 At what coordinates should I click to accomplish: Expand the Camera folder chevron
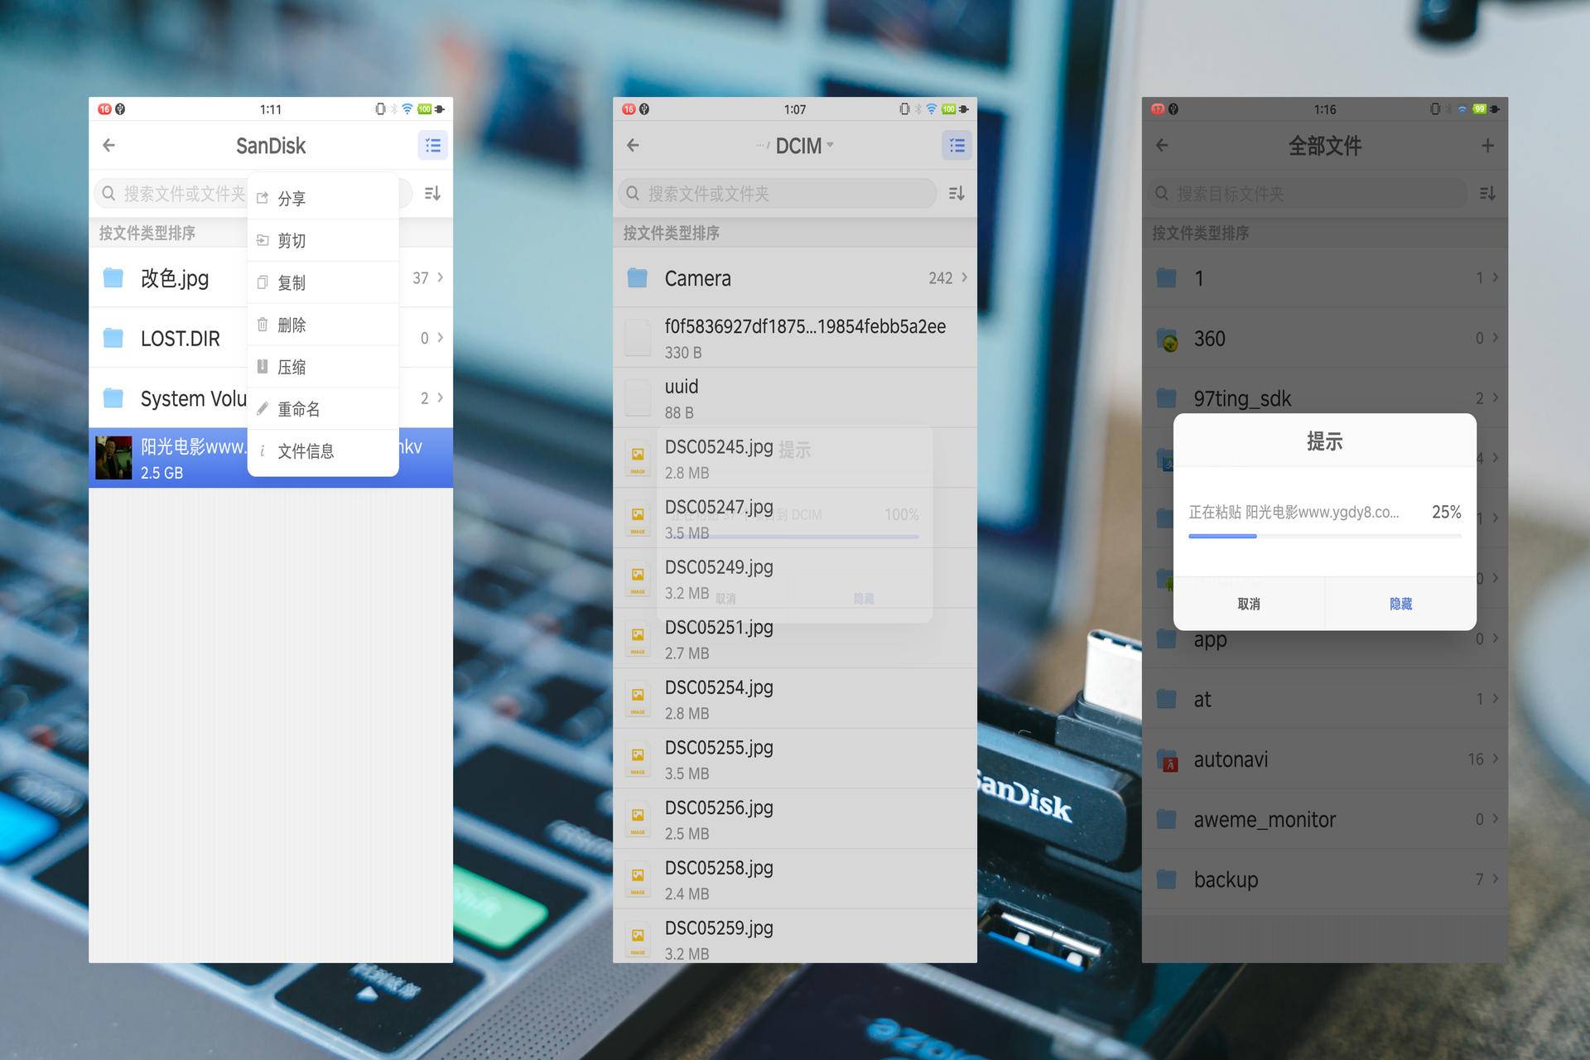pyautogui.click(x=964, y=277)
